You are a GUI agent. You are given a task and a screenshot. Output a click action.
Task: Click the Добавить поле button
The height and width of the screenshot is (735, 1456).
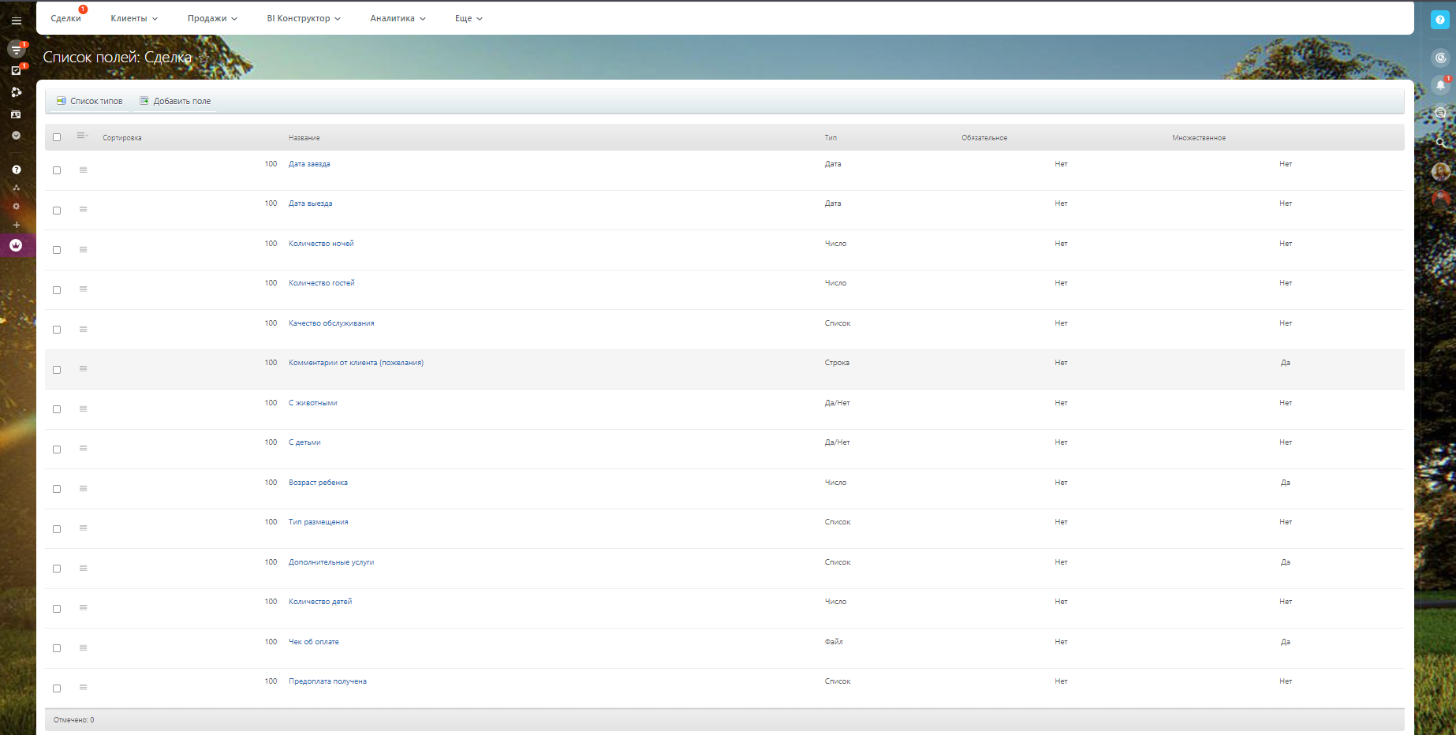coord(175,101)
